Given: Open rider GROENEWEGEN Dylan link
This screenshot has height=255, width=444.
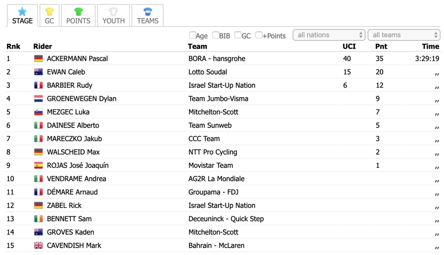Looking at the screenshot, I should (81, 98).
